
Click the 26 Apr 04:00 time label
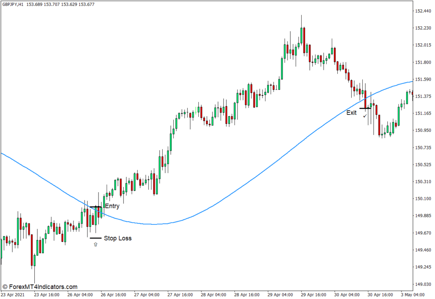click(x=80, y=295)
